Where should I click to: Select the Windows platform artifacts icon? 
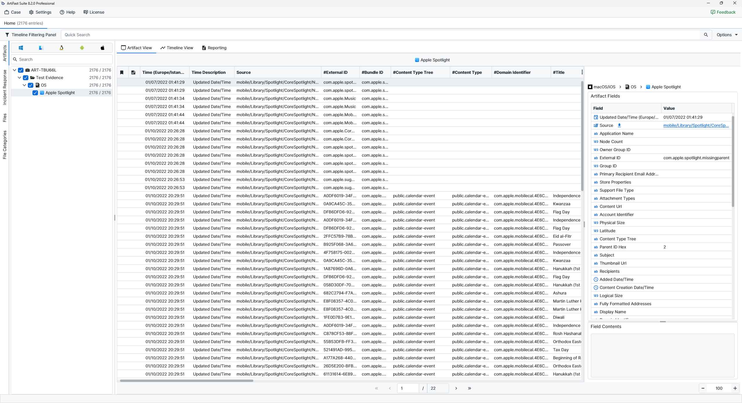tap(21, 48)
